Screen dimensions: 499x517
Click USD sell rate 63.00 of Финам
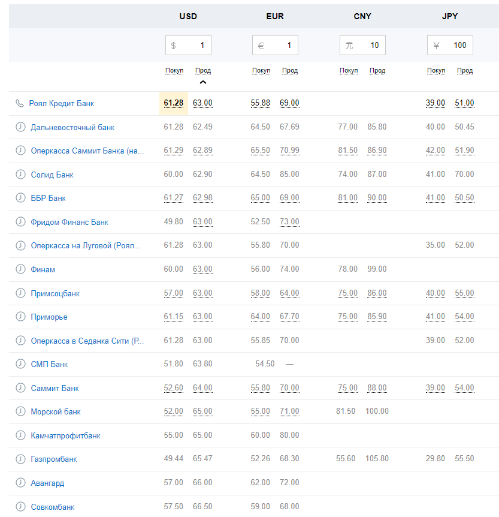(x=202, y=269)
